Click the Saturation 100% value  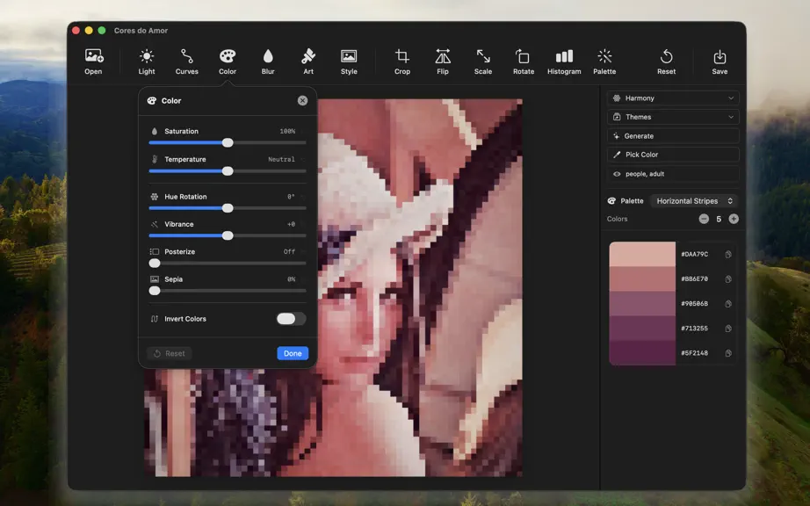(x=287, y=131)
